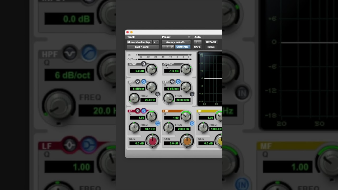This screenshot has height=190, width=338.
Task: Click the red LF GAIN knob
Action: coord(152,141)
